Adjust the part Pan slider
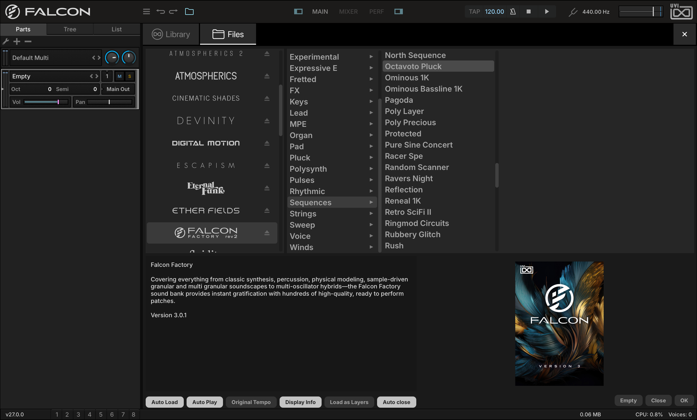Screen dimensions: 697x420 click(x=110, y=102)
